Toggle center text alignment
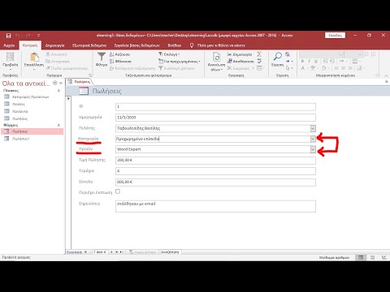This screenshot has height=292, width=390. tap(343, 68)
